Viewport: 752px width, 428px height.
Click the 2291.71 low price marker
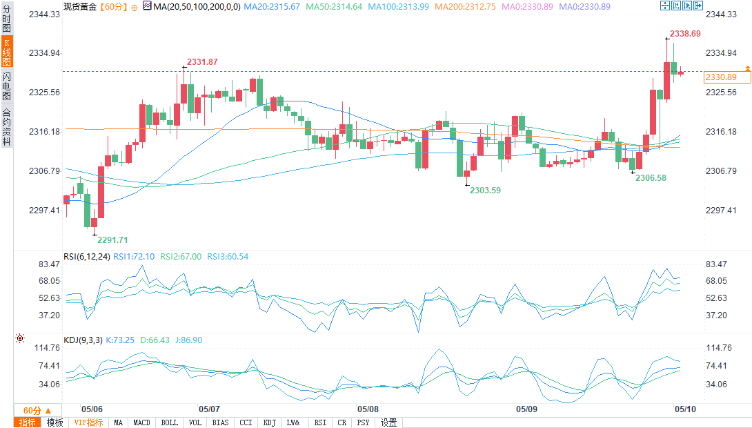coord(112,240)
